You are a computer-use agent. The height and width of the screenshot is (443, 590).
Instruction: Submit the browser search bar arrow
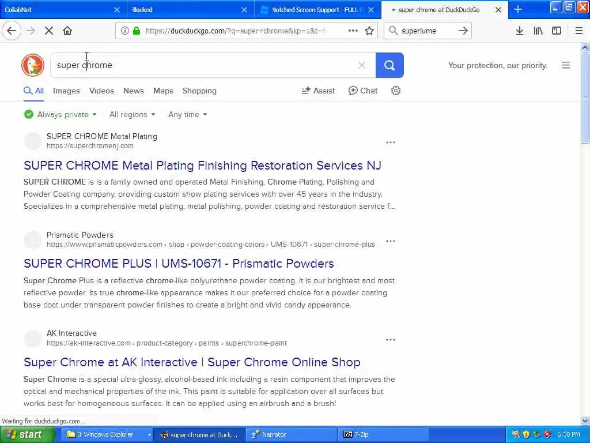(463, 31)
